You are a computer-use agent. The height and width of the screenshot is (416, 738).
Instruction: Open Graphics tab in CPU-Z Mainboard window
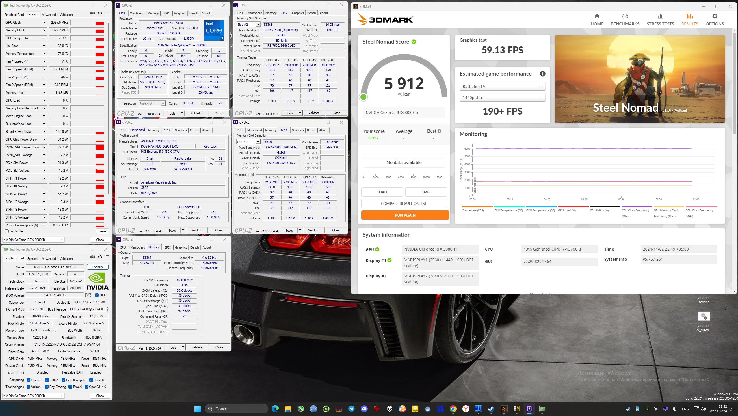[x=181, y=130]
